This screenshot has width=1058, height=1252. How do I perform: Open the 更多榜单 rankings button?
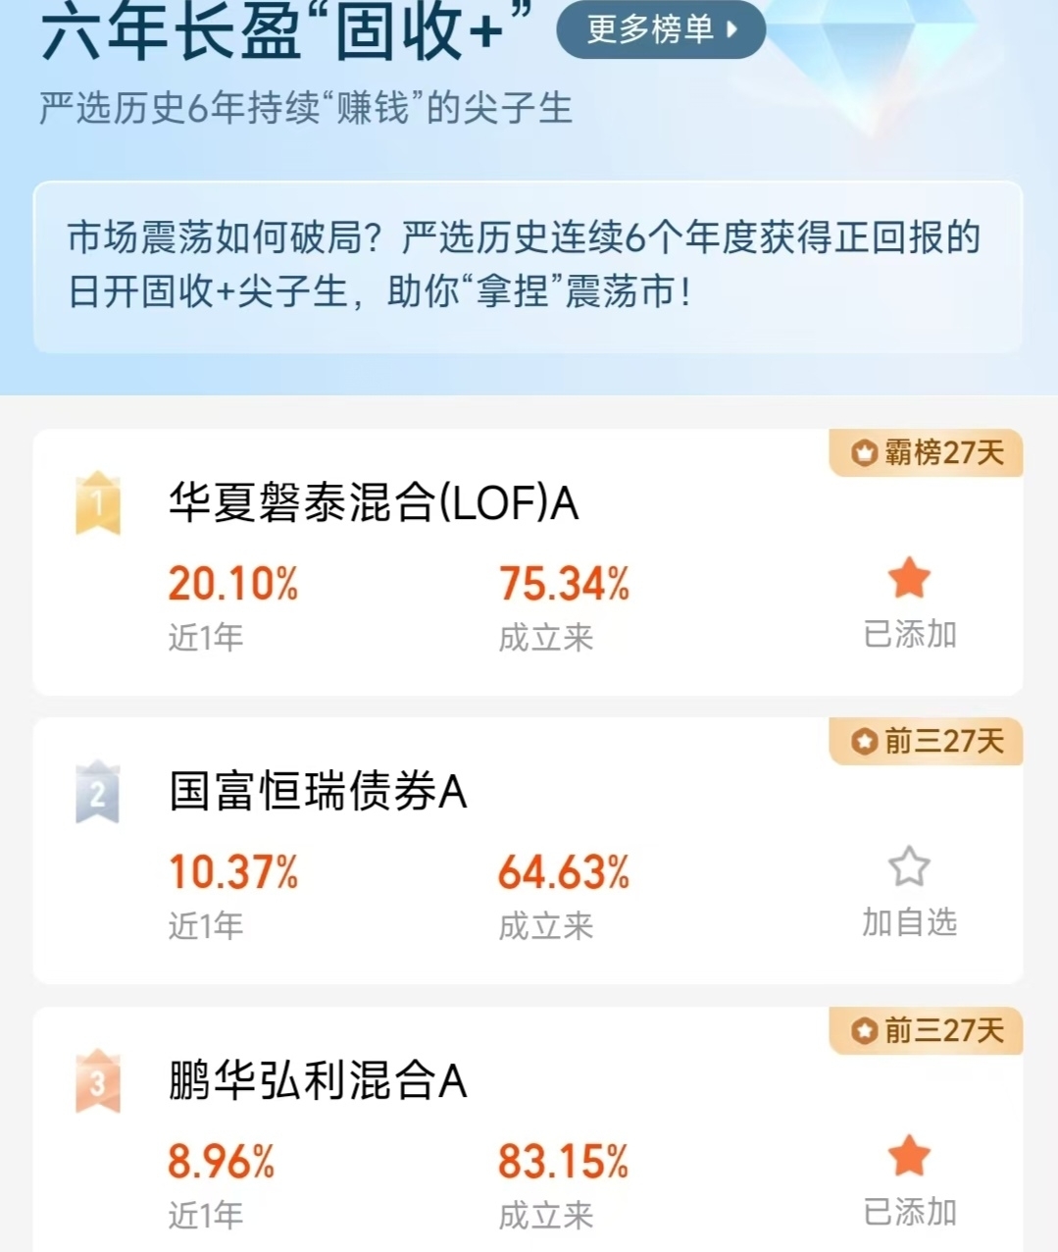[x=660, y=29]
